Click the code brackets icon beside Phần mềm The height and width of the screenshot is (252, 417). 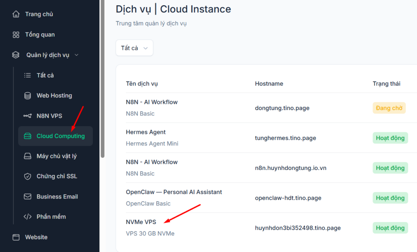click(27, 217)
